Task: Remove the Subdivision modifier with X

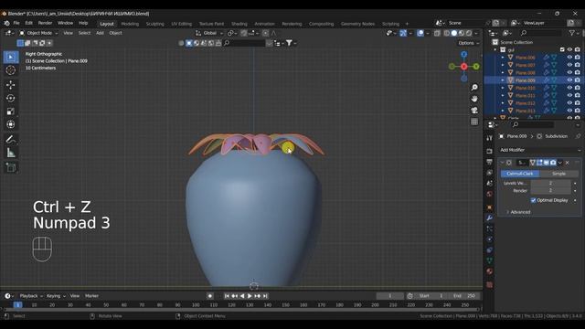Action: coord(568,163)
